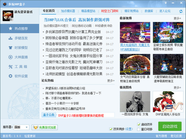The image size is (186, 139).
Task: Click 更多 next to 精美图秀
Action: coord(177,87)
